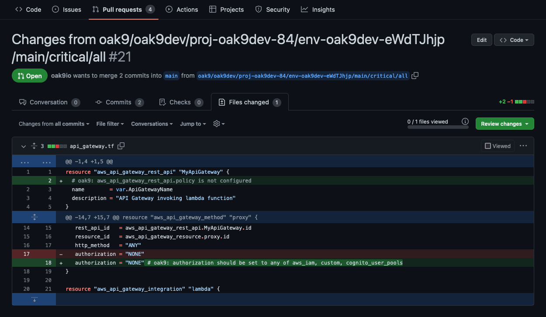
Task: Open the File filter dropdown
Action: tap(110, 124)
